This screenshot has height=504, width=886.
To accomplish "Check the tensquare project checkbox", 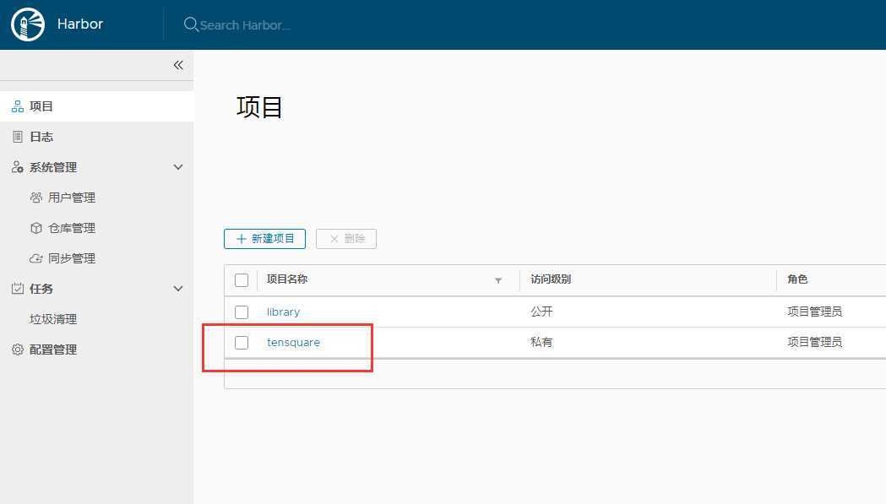I will point(242,342).
